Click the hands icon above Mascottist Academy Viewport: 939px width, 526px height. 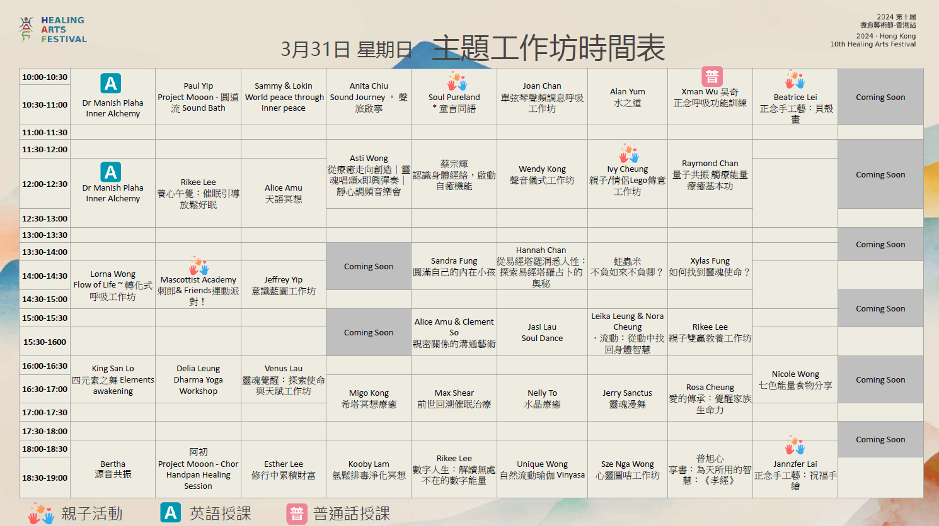pyautogui.click(x=199, y=266)
